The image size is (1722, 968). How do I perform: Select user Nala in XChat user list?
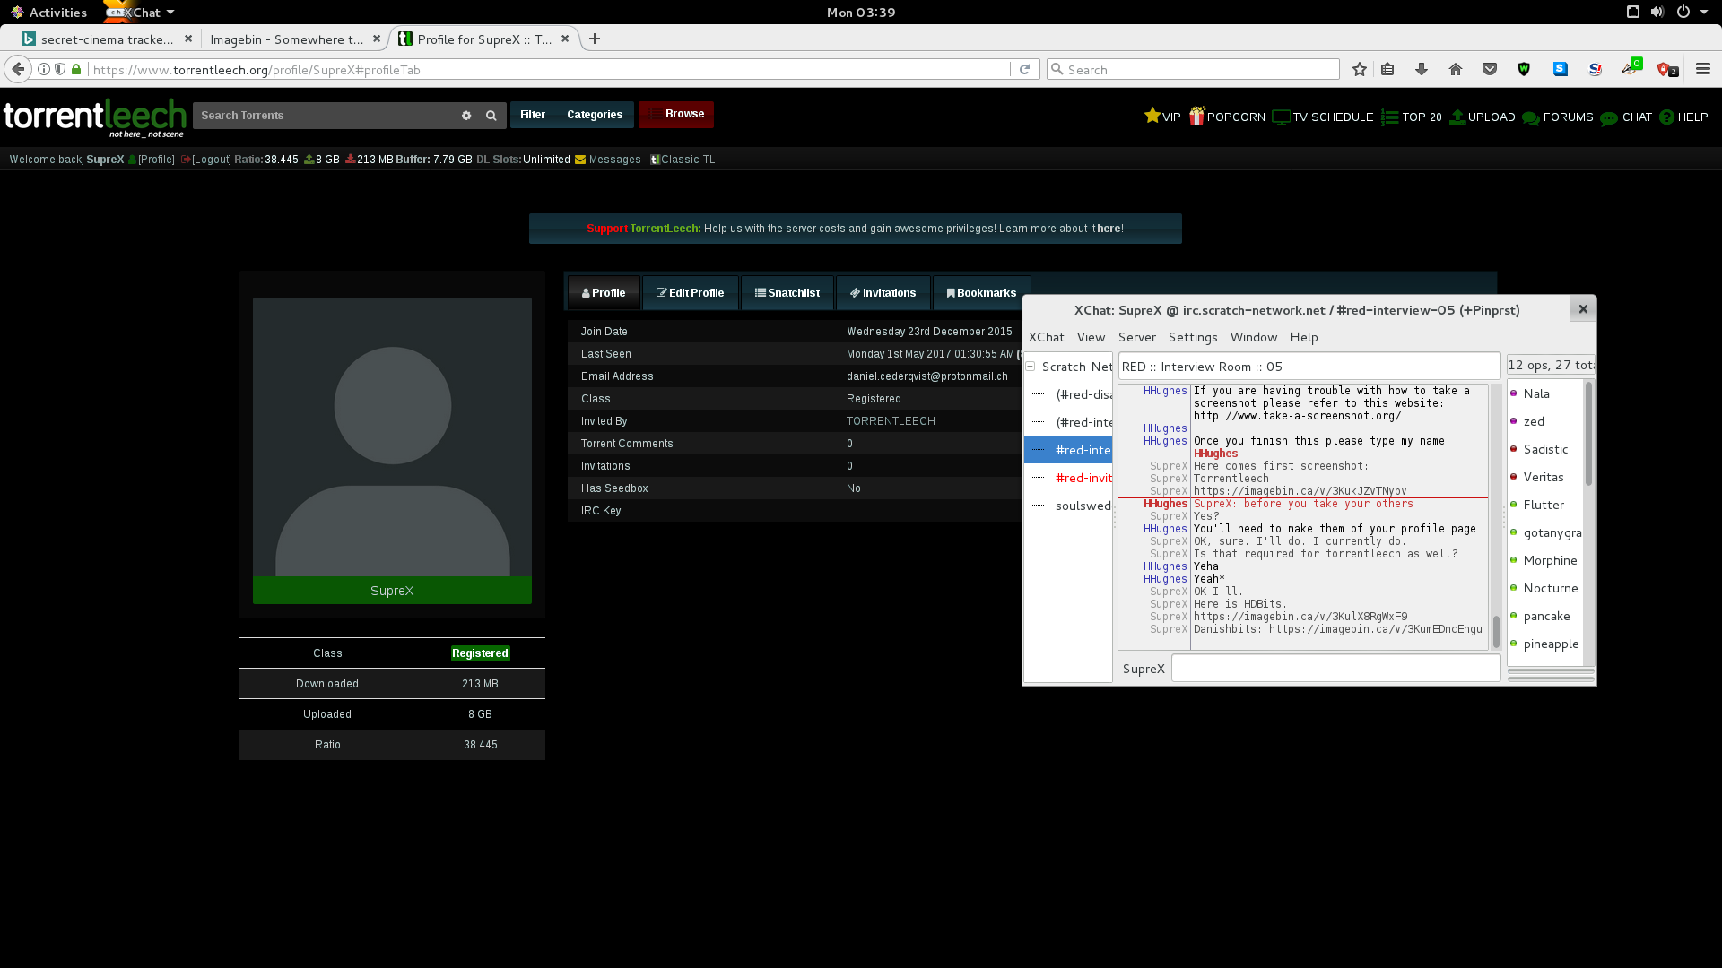[x=1536, y=393]
